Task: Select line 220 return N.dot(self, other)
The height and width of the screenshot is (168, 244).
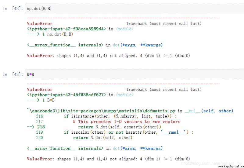Action: pos(102,138)
